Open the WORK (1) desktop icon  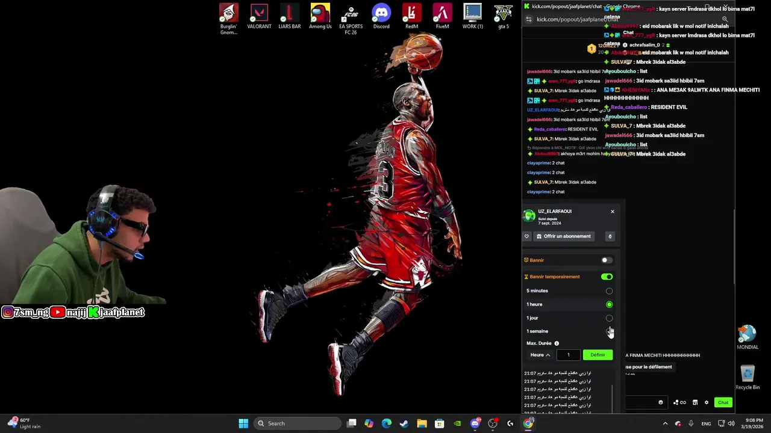(x=473, y=17)
